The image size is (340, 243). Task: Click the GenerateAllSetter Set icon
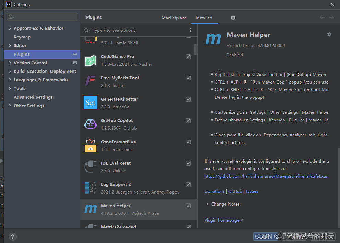91,102
